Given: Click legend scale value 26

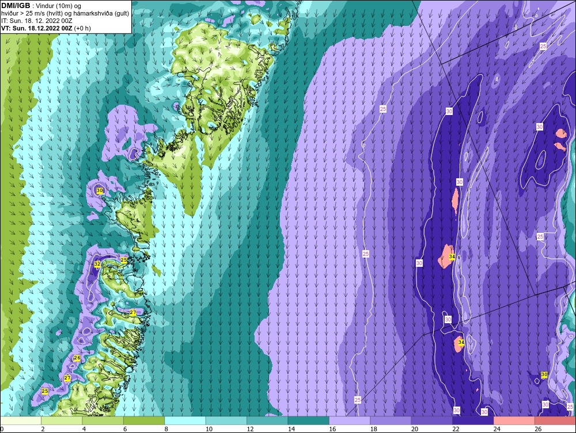Looking at the screenshot, I should tap(538, 429).
